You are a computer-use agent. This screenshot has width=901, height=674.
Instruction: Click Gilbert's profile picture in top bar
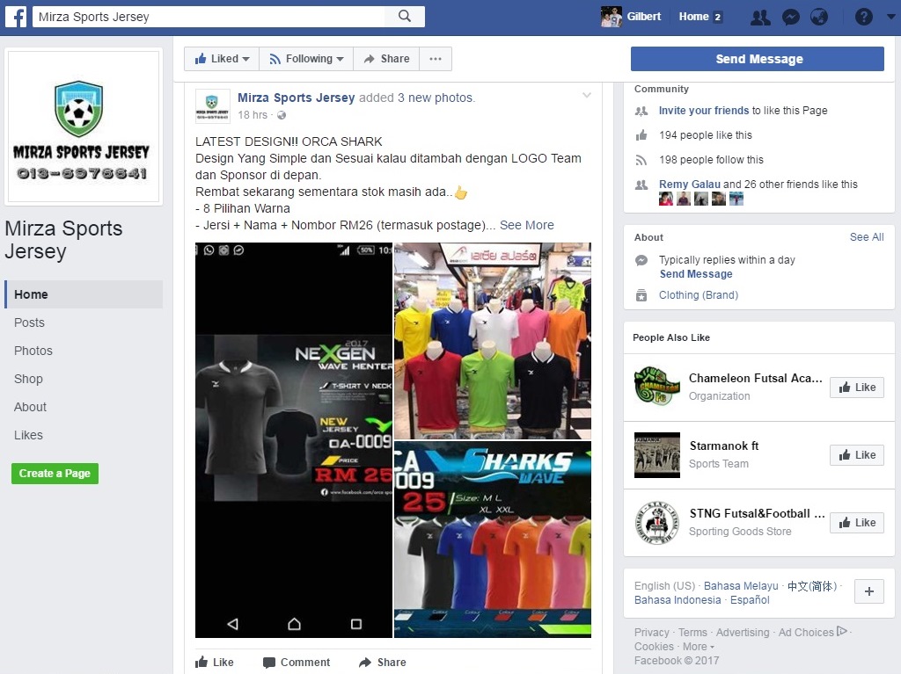(x=612, y=17)
